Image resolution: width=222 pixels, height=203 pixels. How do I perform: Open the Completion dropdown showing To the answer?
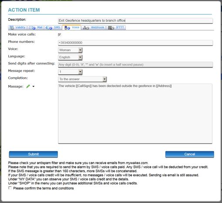pos(82,79)
